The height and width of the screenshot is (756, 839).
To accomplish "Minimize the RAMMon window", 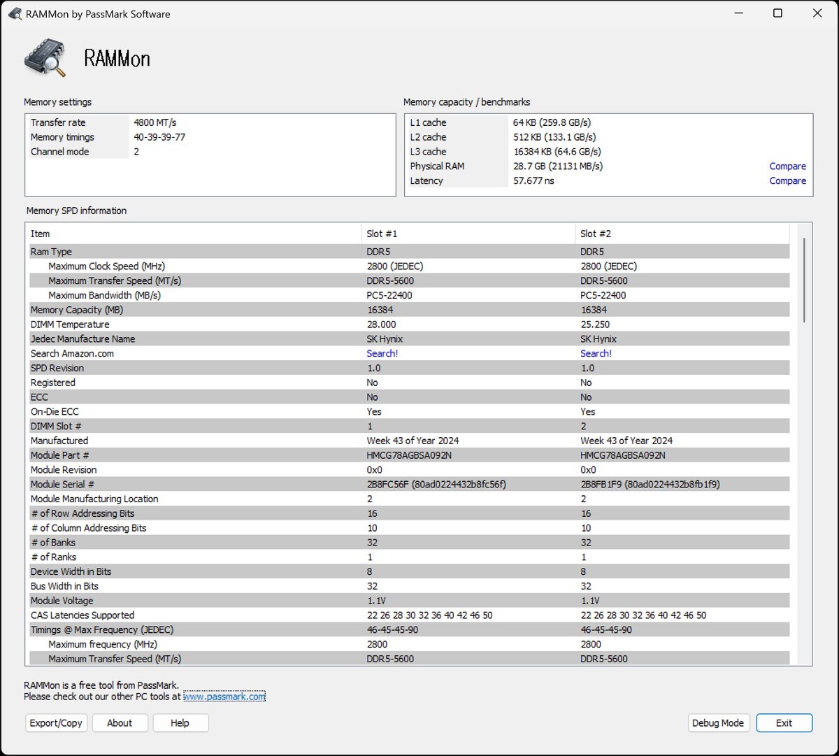I will coord(738,13).
